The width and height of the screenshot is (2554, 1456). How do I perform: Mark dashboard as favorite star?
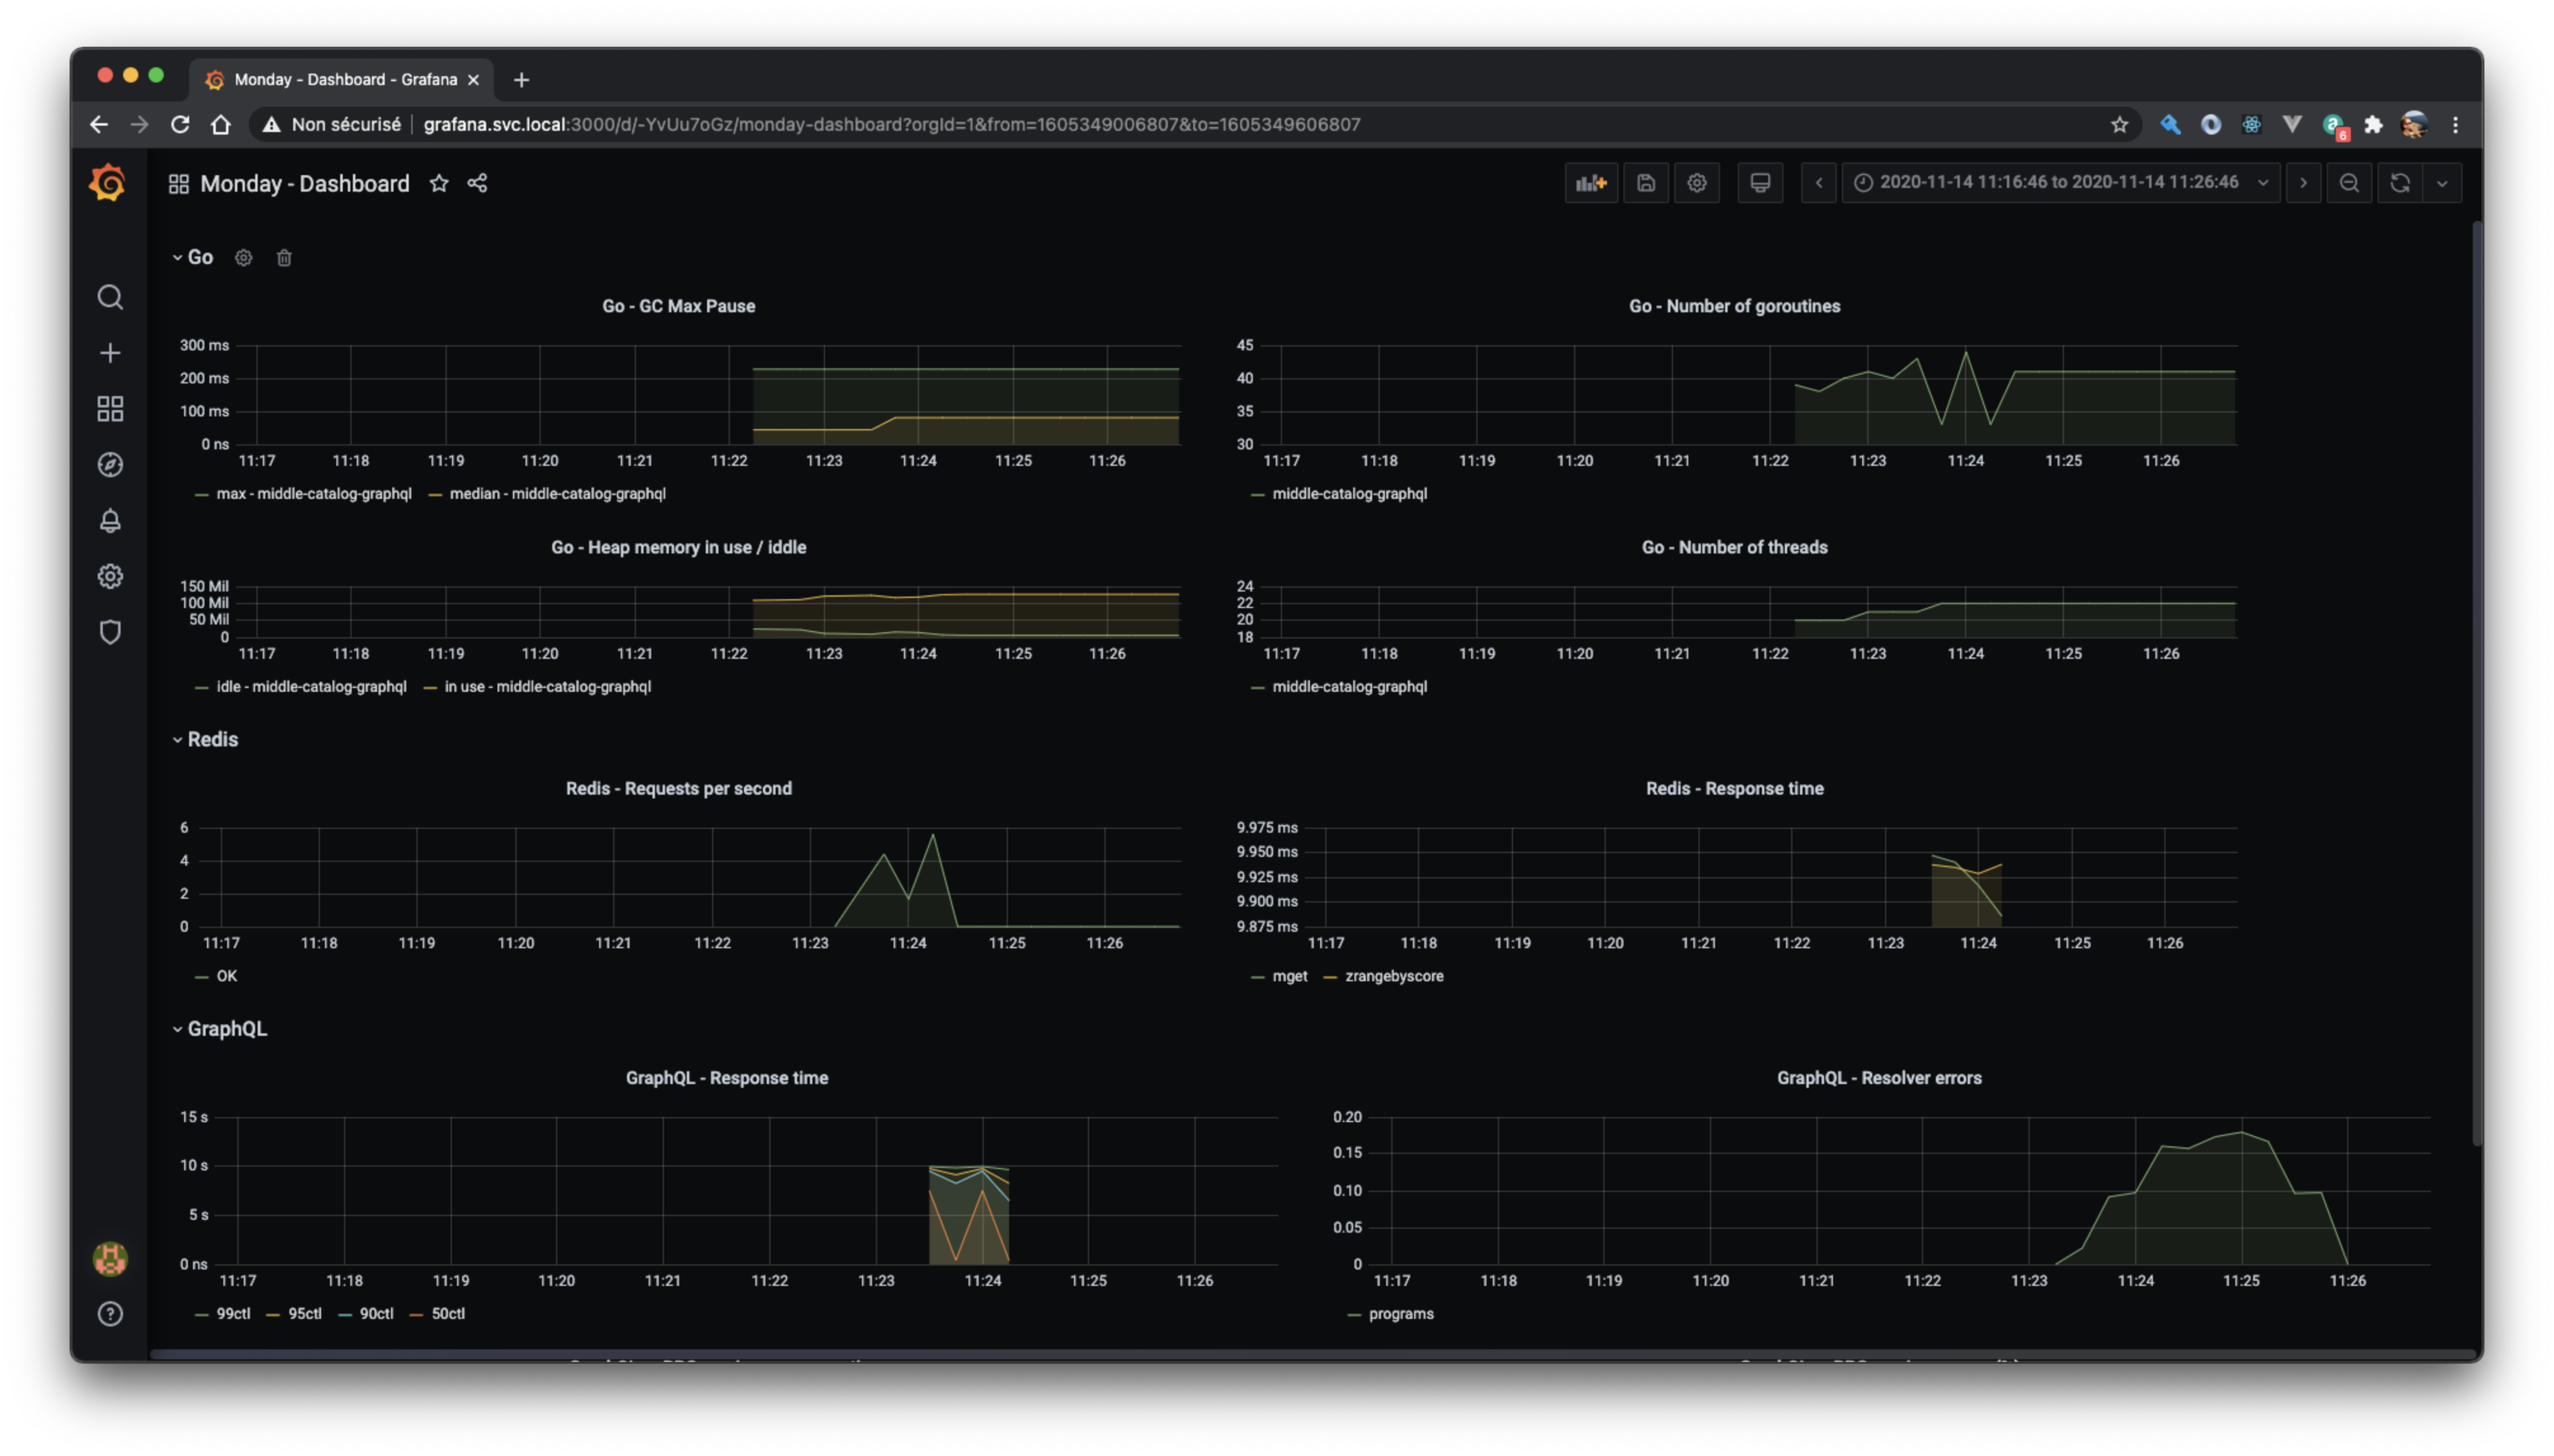point(439,183)
